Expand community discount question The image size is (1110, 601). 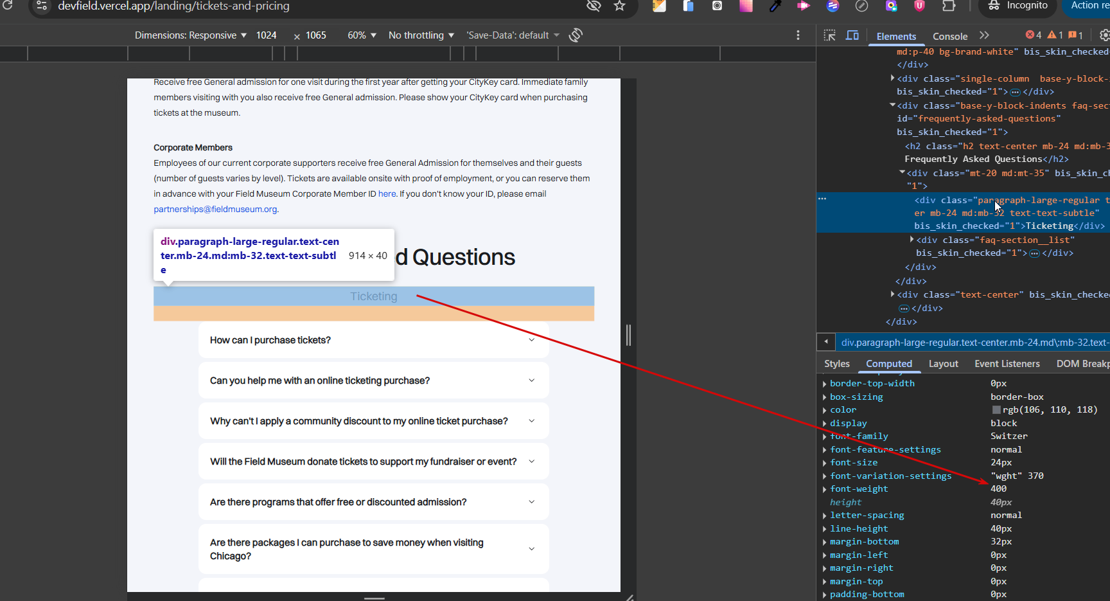pos(373,421)
